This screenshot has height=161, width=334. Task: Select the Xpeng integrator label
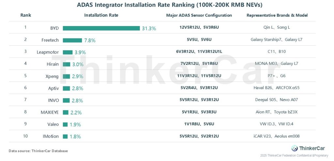click(53, 76)
